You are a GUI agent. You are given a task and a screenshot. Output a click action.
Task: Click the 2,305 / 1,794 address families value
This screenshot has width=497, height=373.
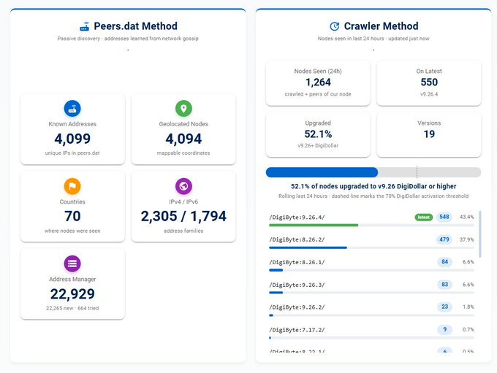point(183,216)
